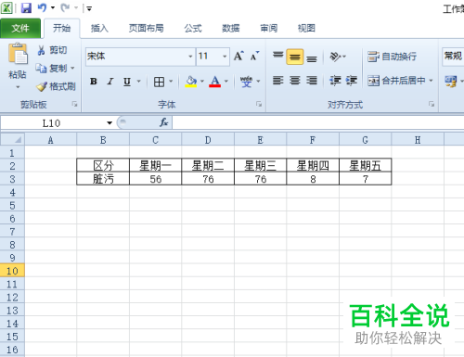Click the conditional formatting icon at ribbon edge

[450, 82]
